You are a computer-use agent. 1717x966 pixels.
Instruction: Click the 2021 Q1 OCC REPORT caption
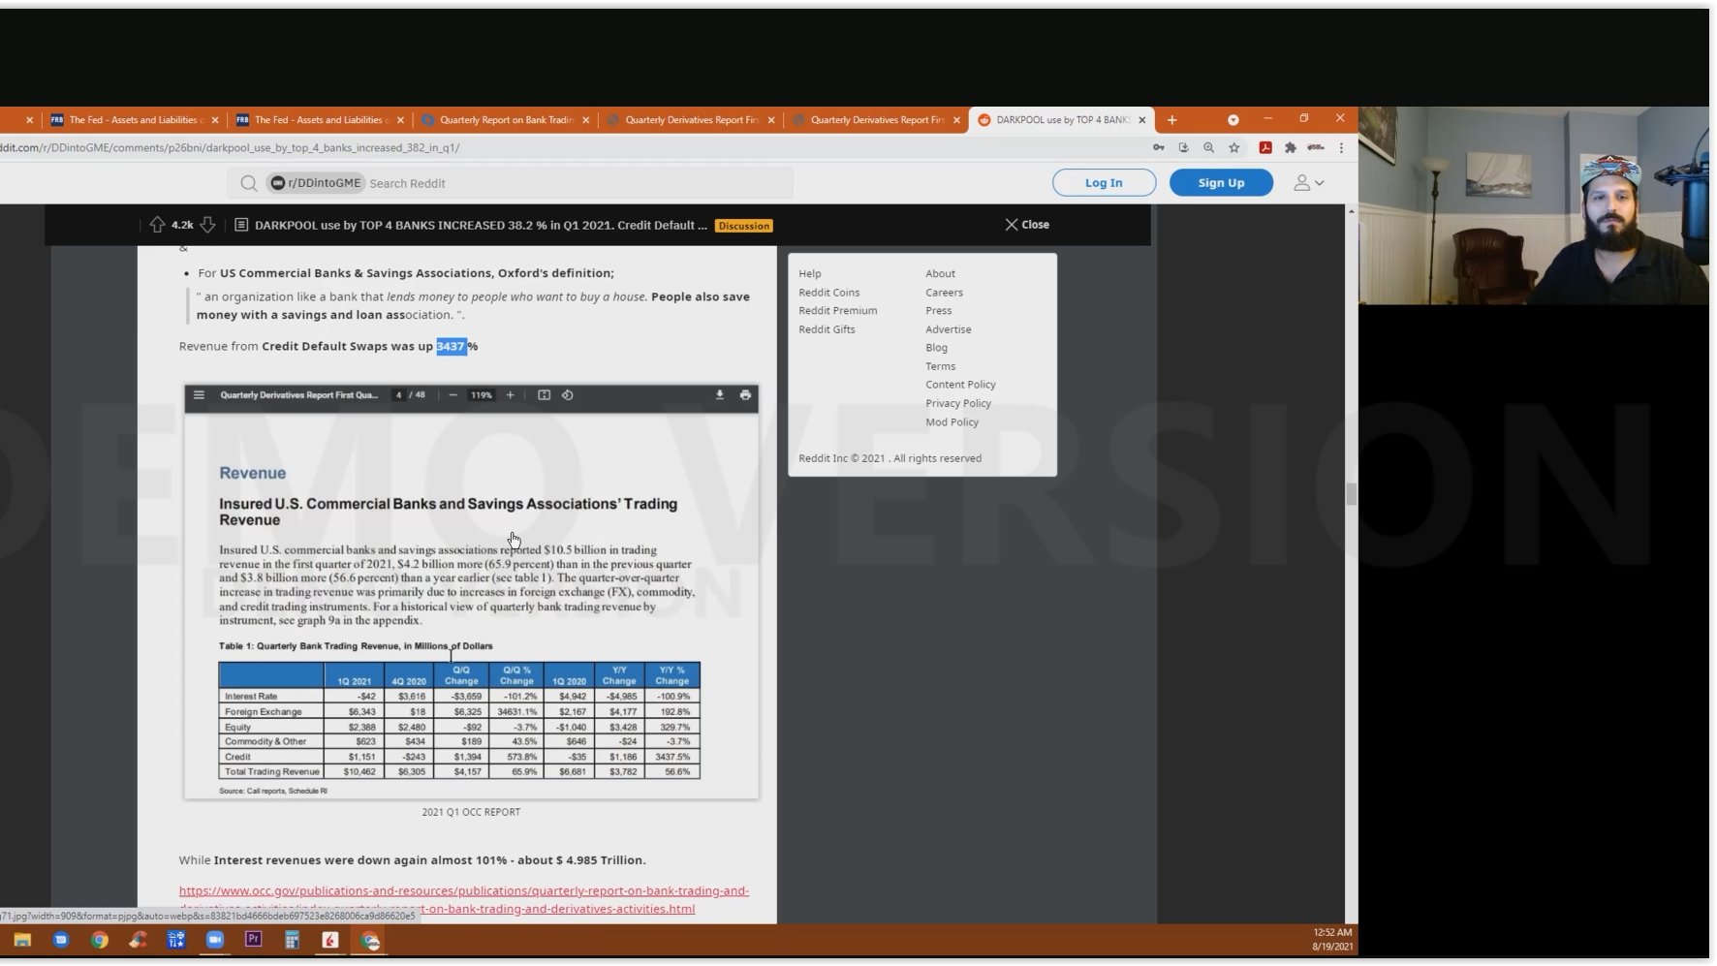coord(471,812)
